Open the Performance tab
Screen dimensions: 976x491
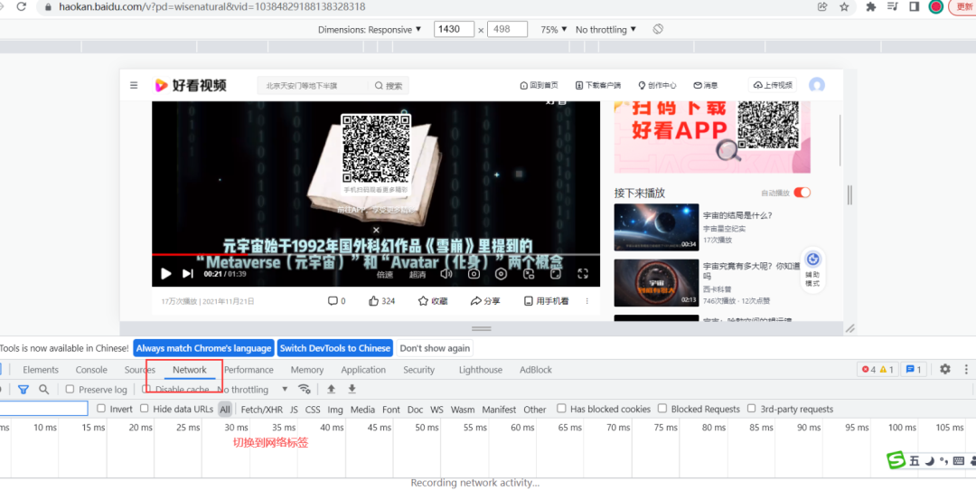[x=249, y=370]
